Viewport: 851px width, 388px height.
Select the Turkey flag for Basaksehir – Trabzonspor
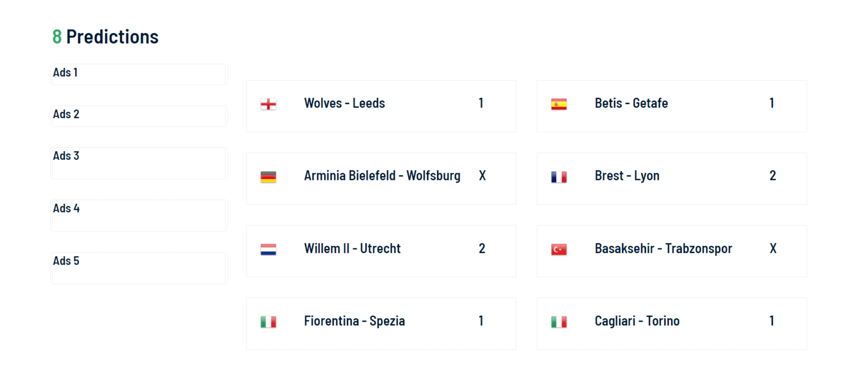tap(559, 249)
